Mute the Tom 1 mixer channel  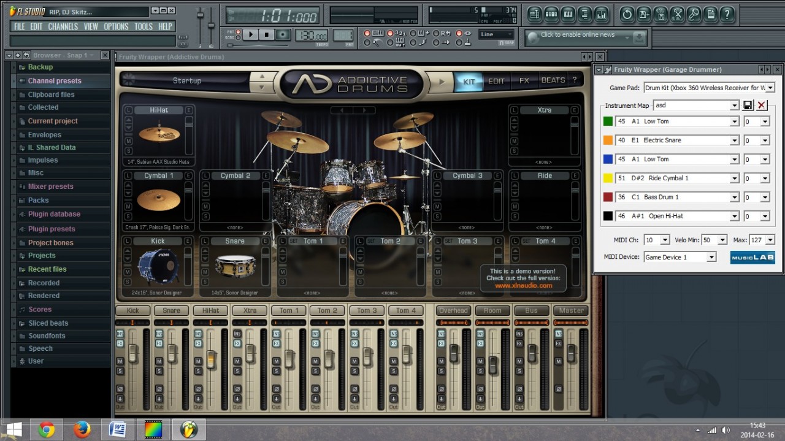tap(277, 361)
